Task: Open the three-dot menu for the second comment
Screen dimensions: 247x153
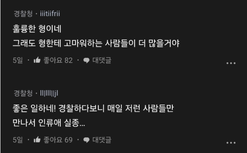Action: [231, 143]
